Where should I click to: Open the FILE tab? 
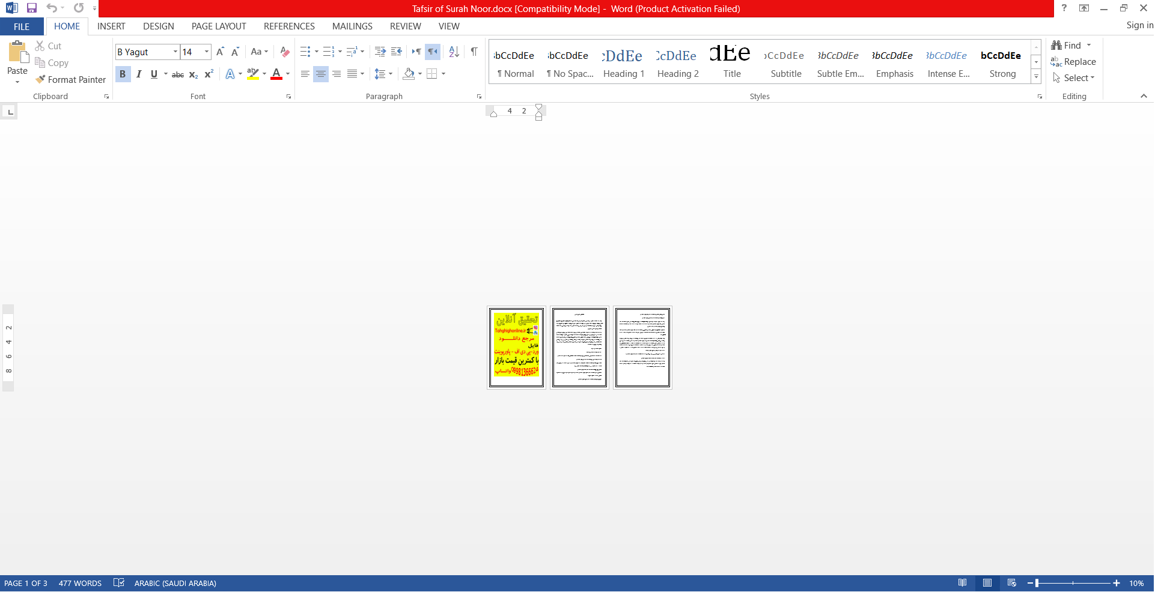pos(22,26)
